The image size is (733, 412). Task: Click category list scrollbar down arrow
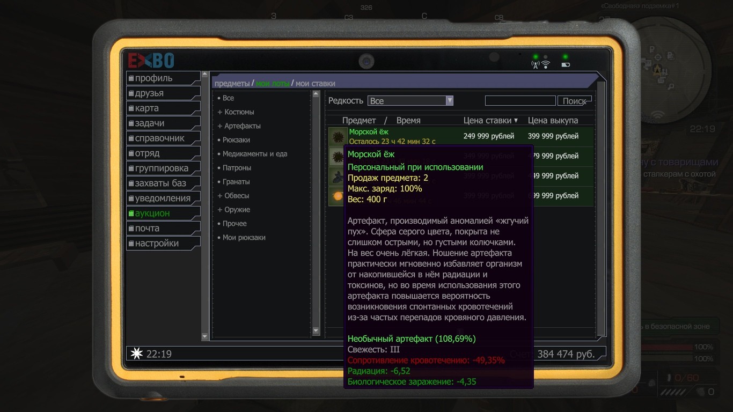coord(316,331)
